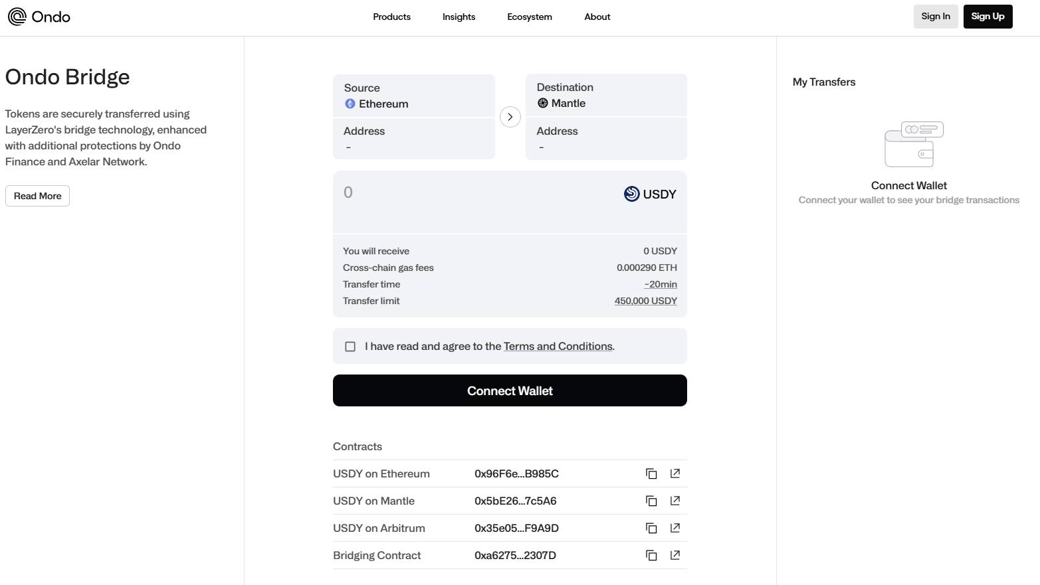Click the My Transfers heading
This screenshot has height=585, width=1040.
824,82
